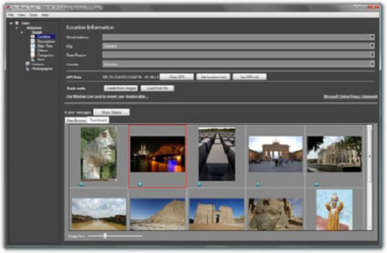387x253 pixels.
Task: Click the GPS globe icon under the Brandenburg Gate photo
Action: point(257,184)
